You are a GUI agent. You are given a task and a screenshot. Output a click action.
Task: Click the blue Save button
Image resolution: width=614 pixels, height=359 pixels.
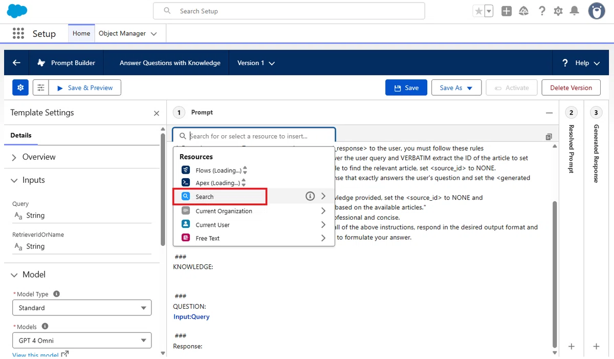click(x=406, y=88)
